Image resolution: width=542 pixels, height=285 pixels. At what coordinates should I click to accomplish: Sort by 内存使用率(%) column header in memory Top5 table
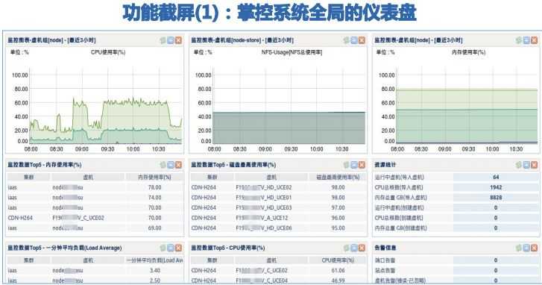pyautogui.click(x=154, y=177)
